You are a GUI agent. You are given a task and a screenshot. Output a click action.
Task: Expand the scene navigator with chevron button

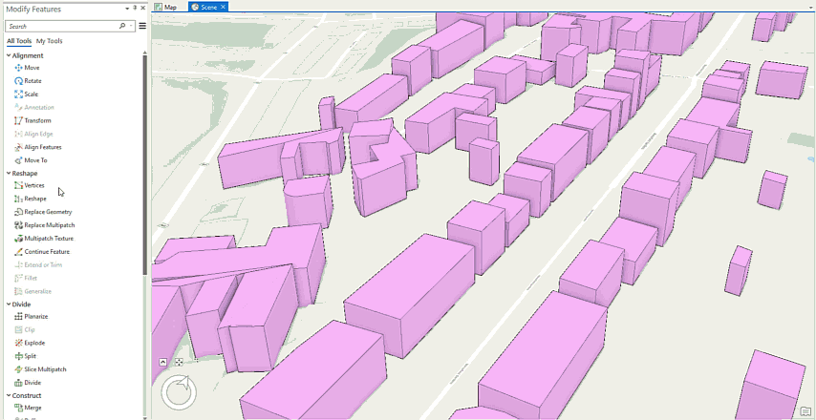(162, 363)
